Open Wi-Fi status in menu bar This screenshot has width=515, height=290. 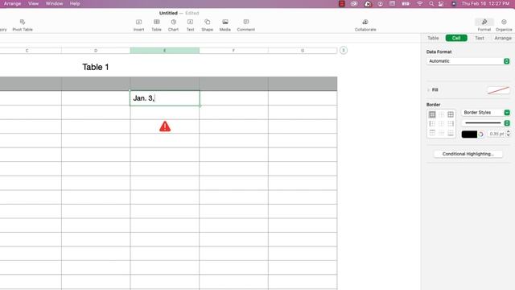pyautogui.click(x=420, y=3)
